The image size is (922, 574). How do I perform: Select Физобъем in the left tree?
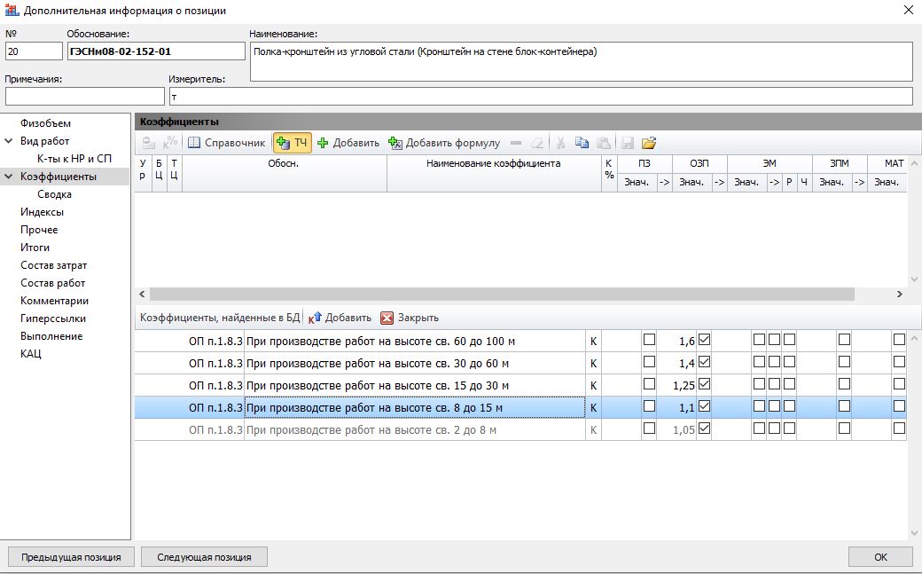45,123
